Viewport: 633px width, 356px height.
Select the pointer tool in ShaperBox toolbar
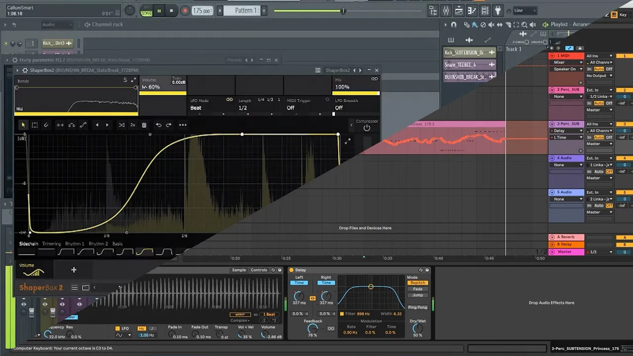(23, 125)
